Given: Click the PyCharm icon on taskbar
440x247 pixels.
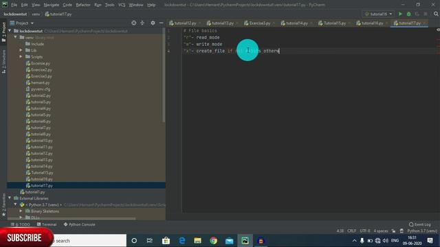Looking at the screenshot, I should tap(245, 241).
